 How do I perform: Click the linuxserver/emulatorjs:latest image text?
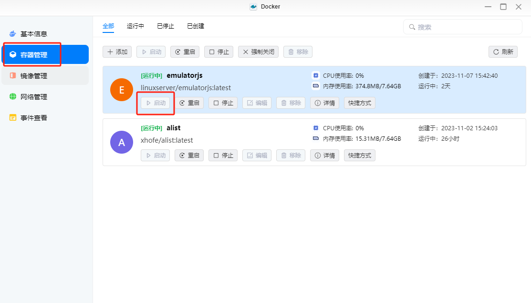[186, 88]
